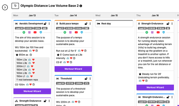Click the history icon beside the plan title
This screenshot has height=106, width=179.
point(16,5)
